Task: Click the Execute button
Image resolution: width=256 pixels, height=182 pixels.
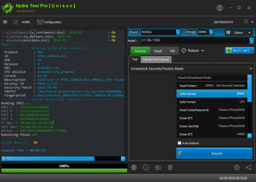Action: pos(214,153)
